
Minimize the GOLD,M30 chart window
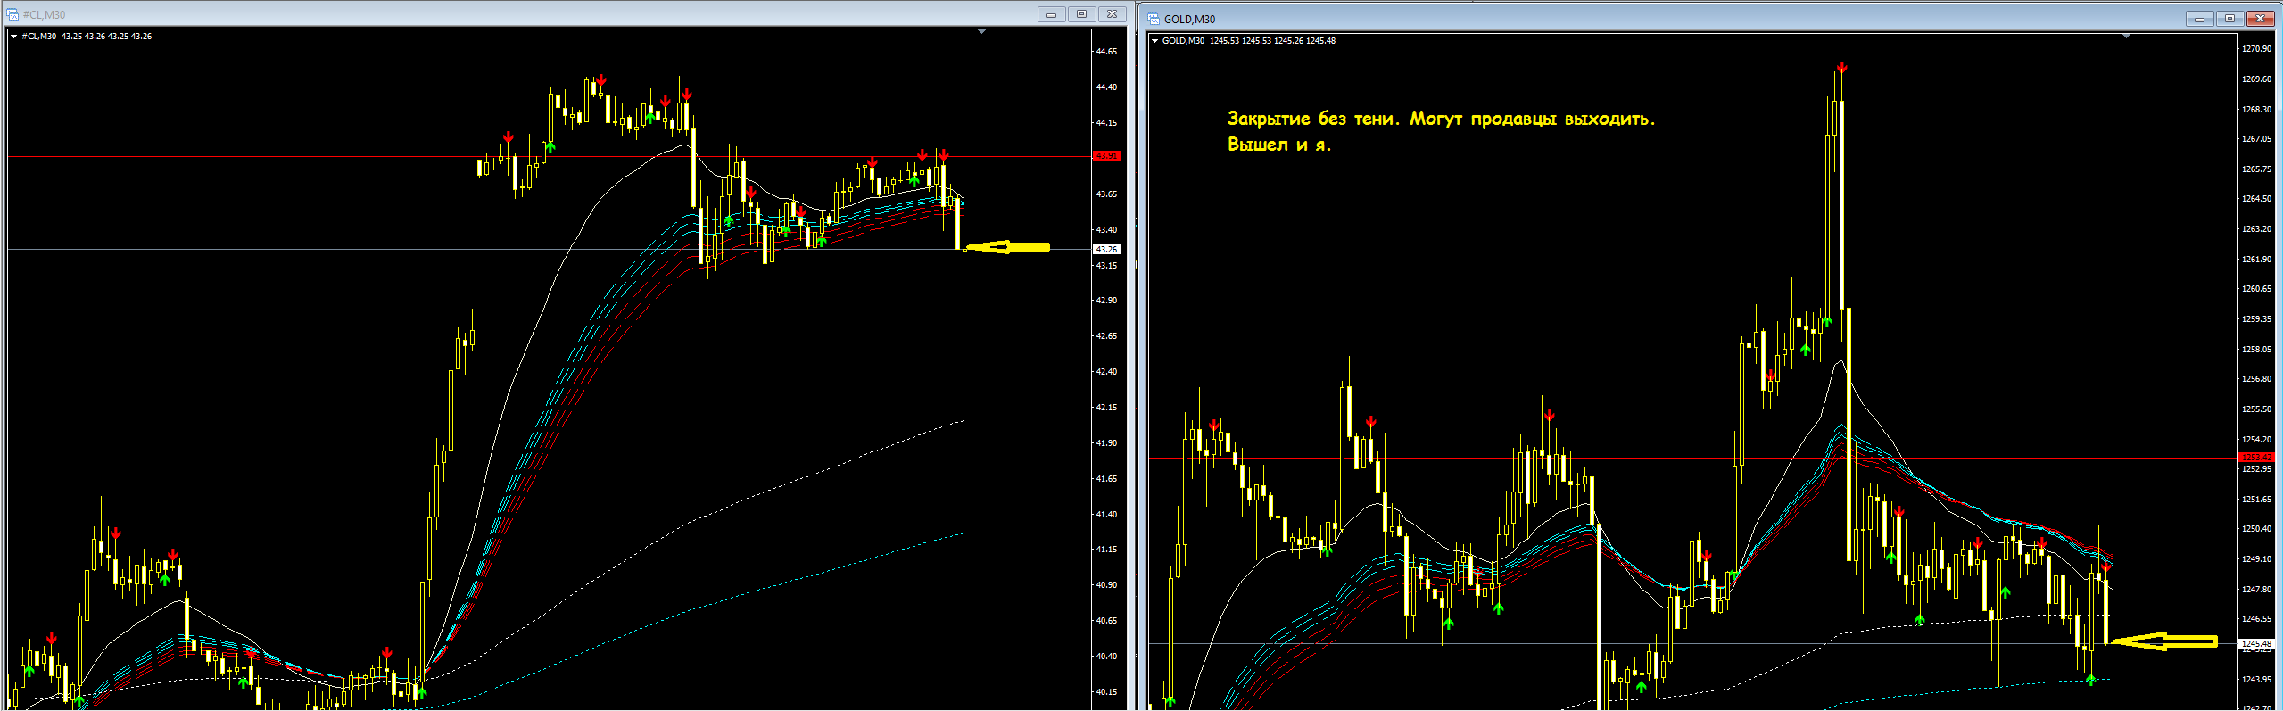point(2199,19)
